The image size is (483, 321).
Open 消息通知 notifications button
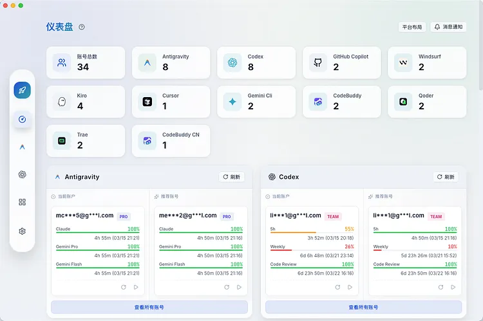click(448, 27)
